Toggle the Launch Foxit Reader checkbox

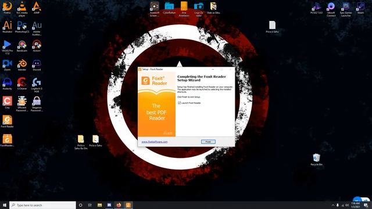pos(180,103)
